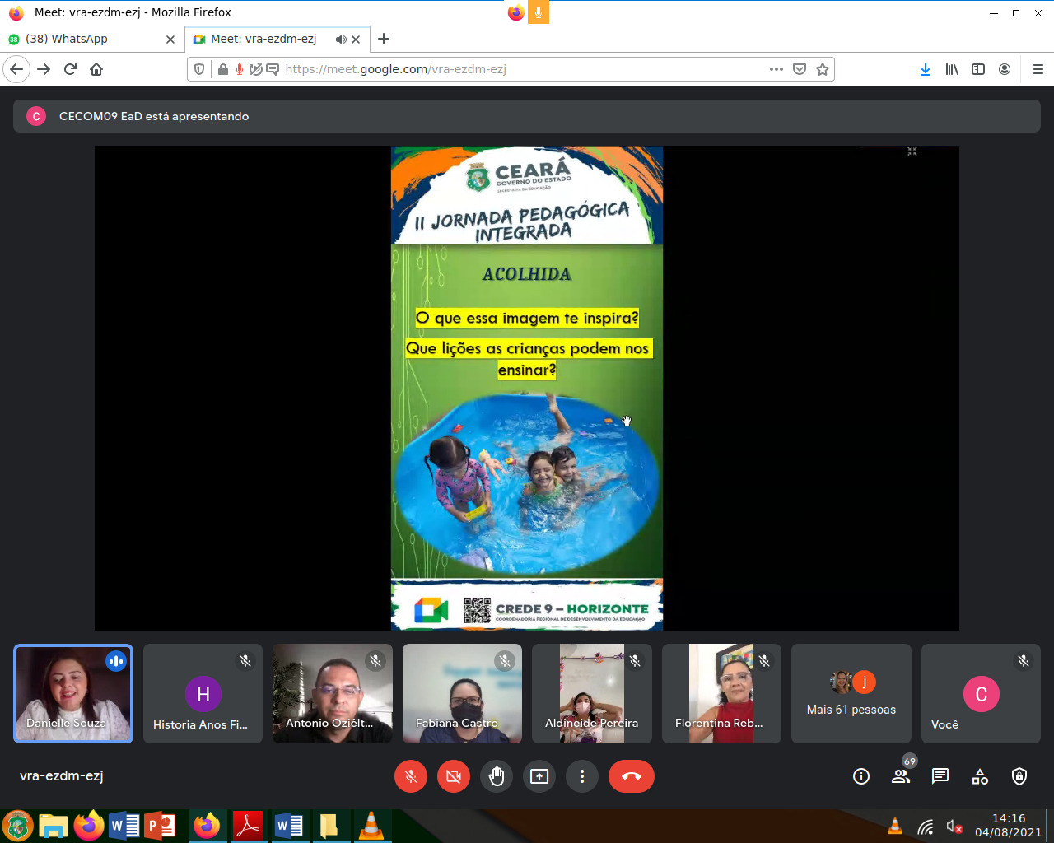
Task: Open more options three-dot menu
Action: click(582, 776)
